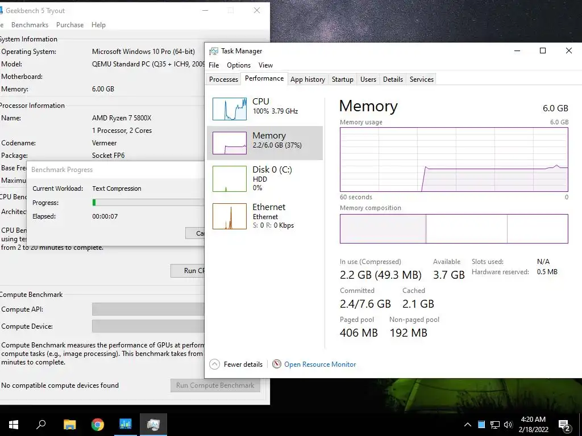The width and height of the screenshot is (582, 436).
Task: Click the volume speaker tray icon
Action: pos(508,425)
